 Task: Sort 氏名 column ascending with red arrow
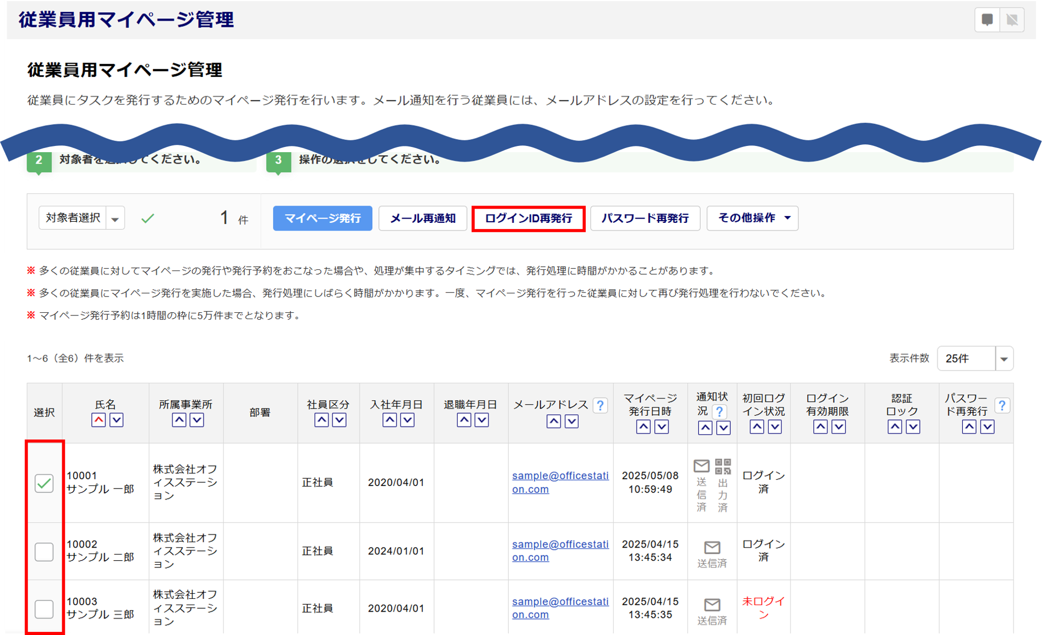click(x=98, y=419)
